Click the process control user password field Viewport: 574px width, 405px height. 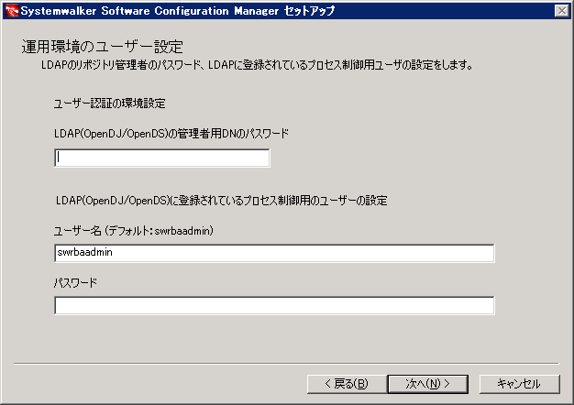pos(274,305)
